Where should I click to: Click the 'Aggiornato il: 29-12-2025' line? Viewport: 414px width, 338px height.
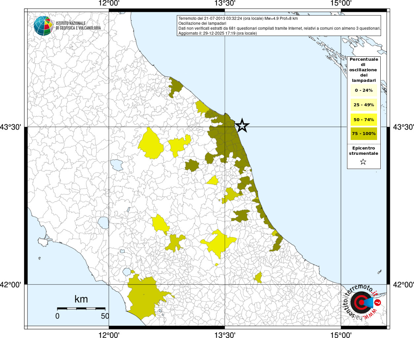(217, 33)
